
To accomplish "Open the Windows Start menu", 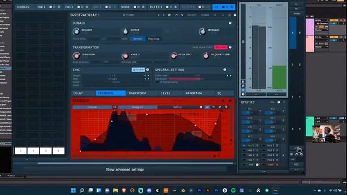I will pos(73,190).
